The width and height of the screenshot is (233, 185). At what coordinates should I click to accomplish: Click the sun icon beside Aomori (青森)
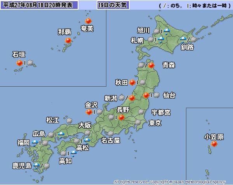151,65
